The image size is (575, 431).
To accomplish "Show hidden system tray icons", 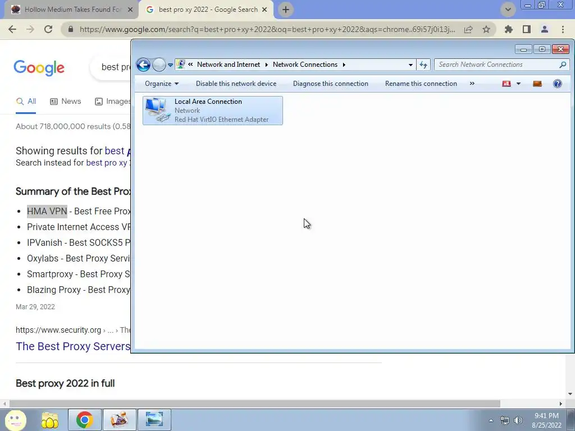I will tap(491, 420).
